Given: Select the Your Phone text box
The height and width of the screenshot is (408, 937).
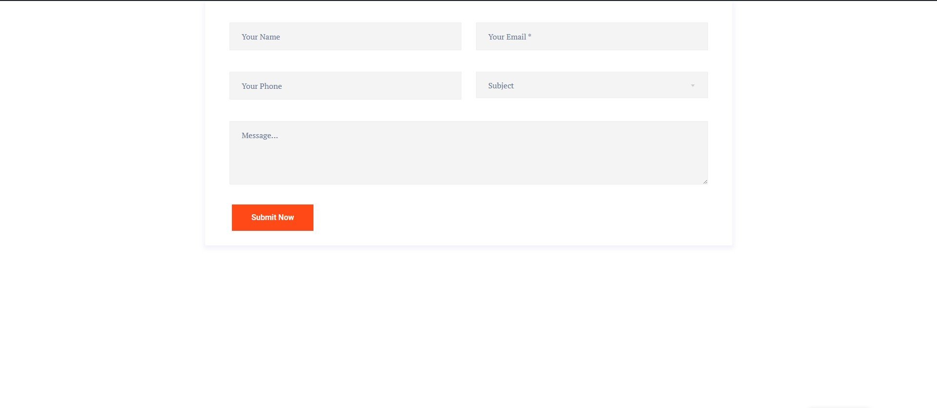Looking at the screenshot, I should click(345, 86).
